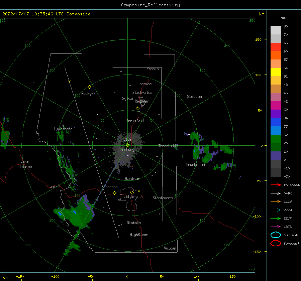Image resolution: width=301 pixels, height=281 pixels.
Task: Click the 2022/07/07 10:35:46 UTC timestamp
Action: [34, 14]
